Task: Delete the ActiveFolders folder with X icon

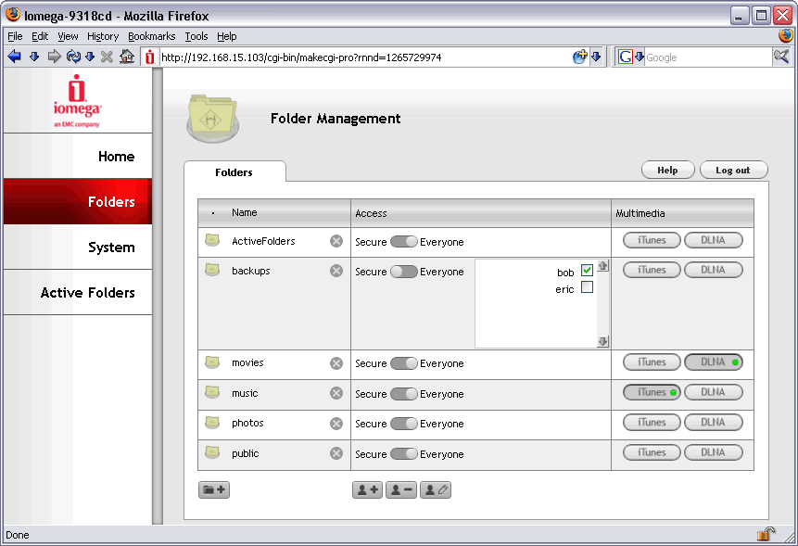Action: point(336,241)
